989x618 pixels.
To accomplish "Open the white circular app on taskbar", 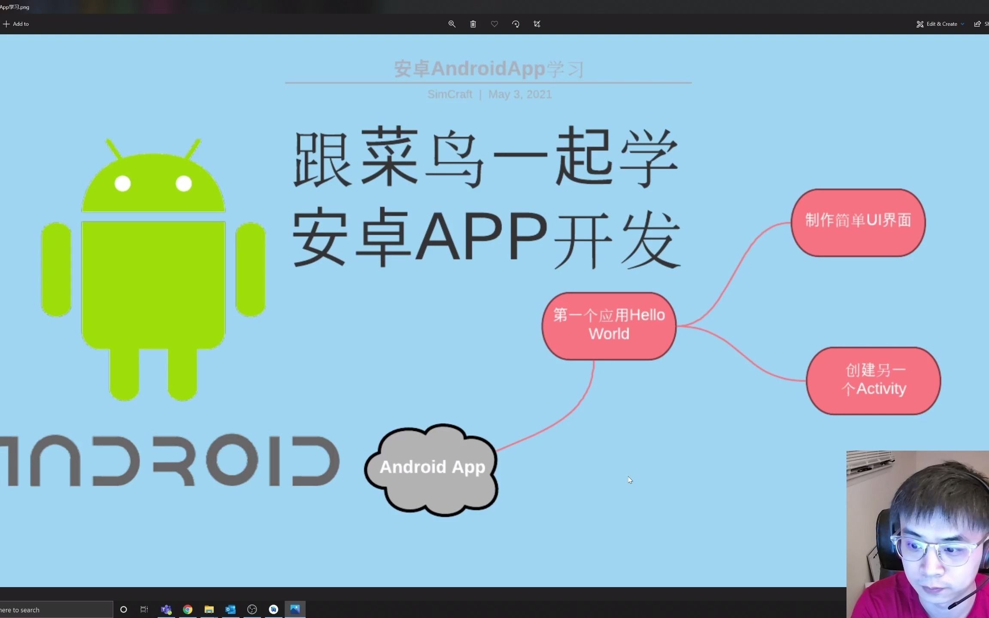I will [x=273, y=609].
